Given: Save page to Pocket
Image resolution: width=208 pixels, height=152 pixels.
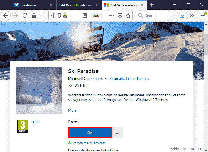Looking at the screenshot, I should pos(120,15).
